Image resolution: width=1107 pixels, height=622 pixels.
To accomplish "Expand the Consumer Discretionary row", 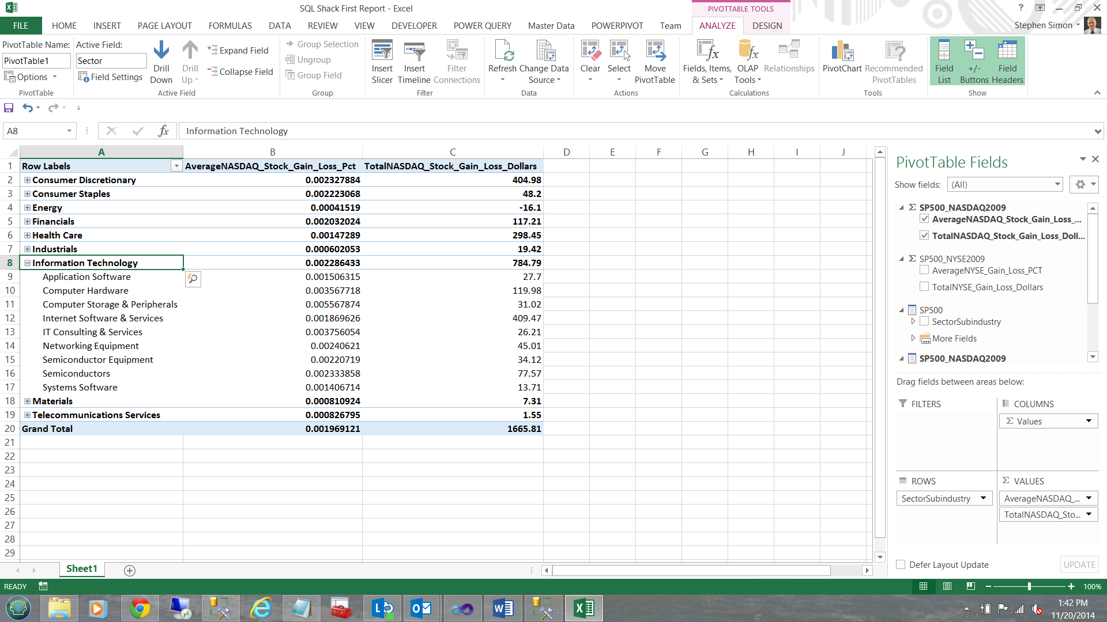I will pyautogui.click(x=27, y=180).
